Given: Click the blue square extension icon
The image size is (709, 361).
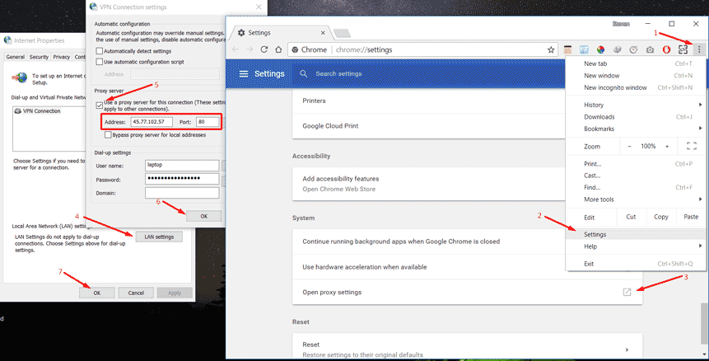Looking at the screenshot, I should [x=584, y=49].
